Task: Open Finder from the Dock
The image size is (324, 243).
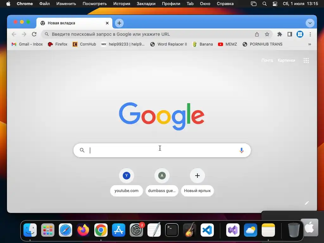Action: coord(30,230)
